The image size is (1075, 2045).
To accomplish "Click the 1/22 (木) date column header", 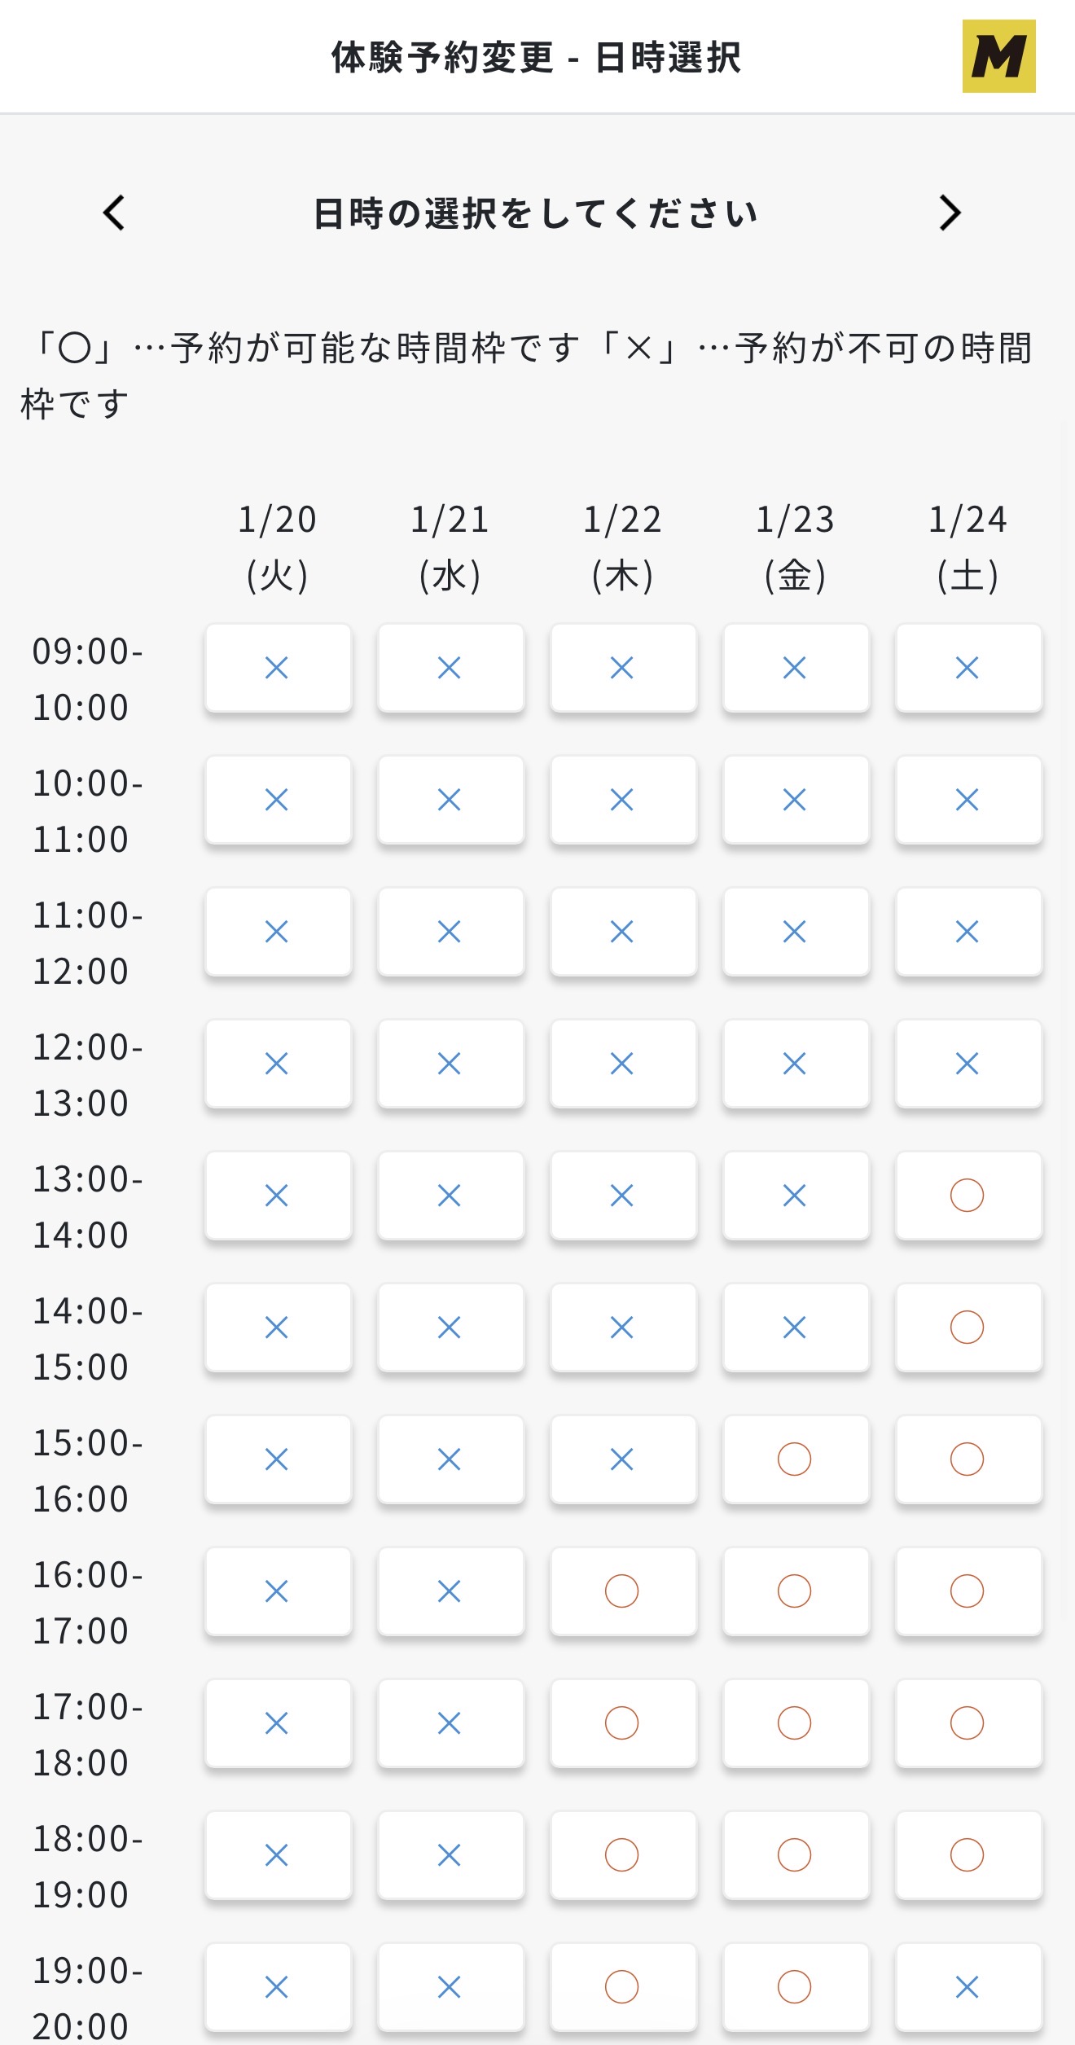I will coord(622,546).
